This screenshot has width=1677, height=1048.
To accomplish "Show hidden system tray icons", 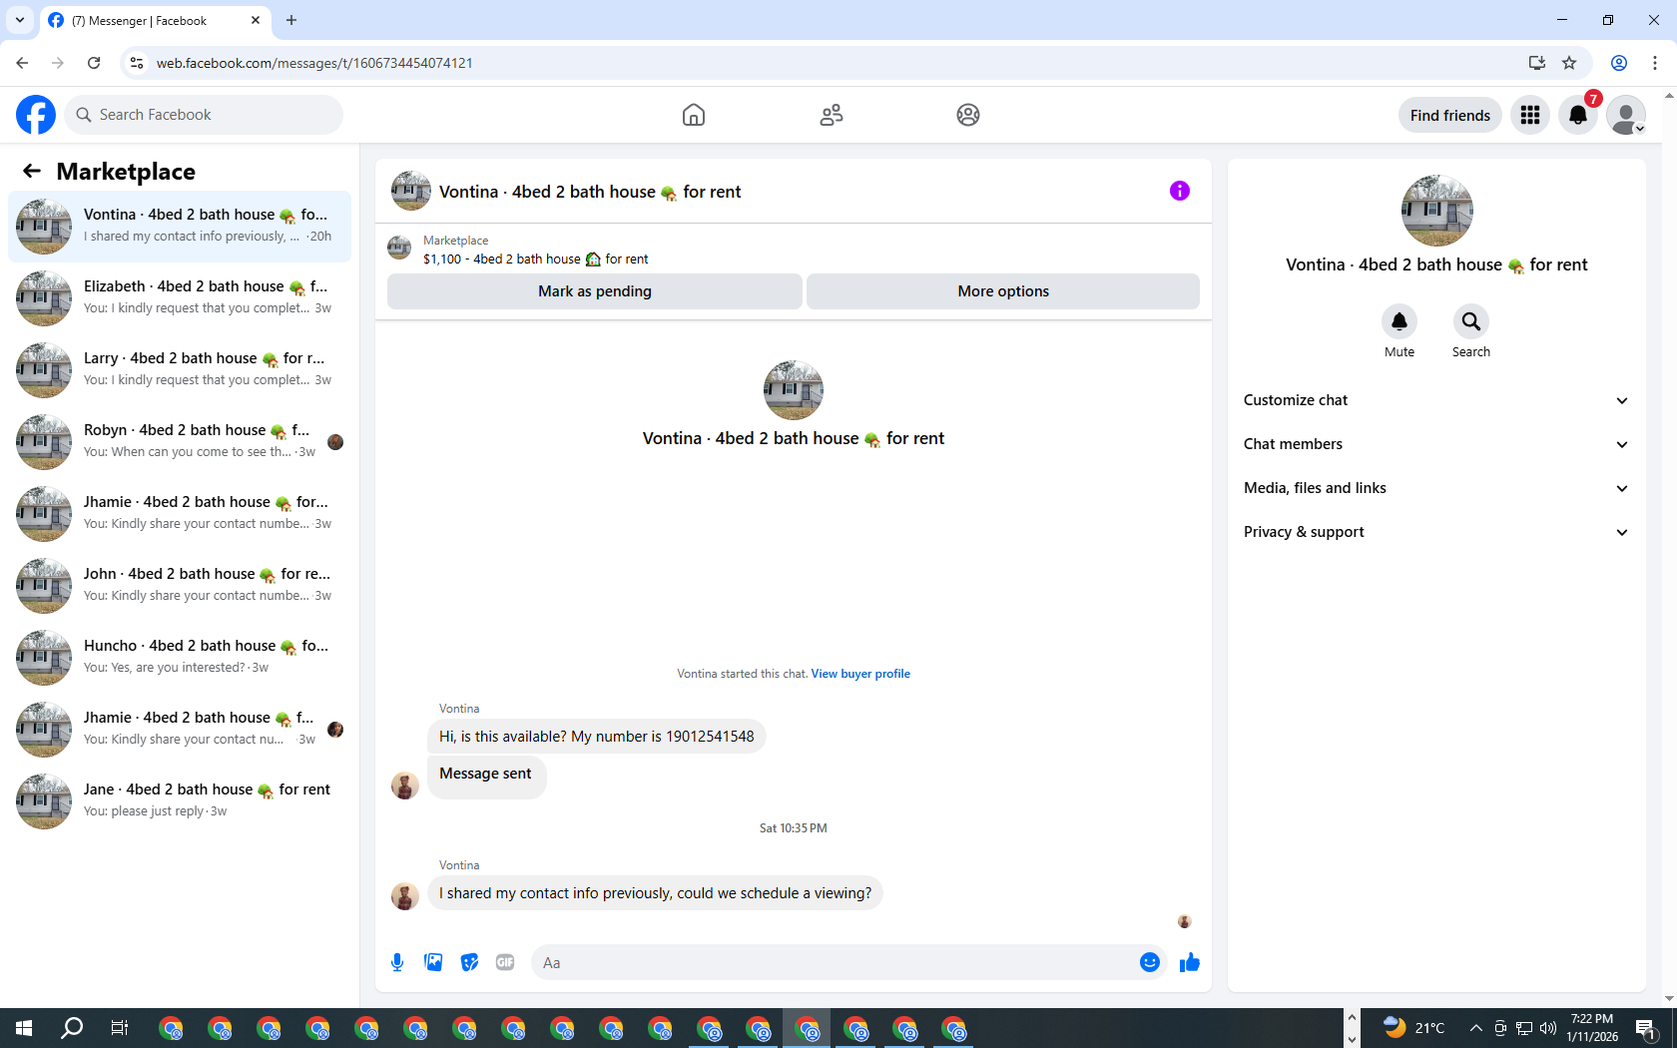I will [x=1475, y=1028].
